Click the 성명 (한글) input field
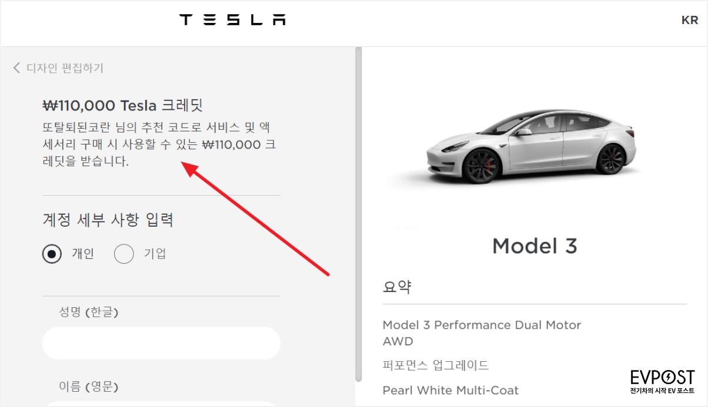This screenshot has height=407, width=708. 161,343
